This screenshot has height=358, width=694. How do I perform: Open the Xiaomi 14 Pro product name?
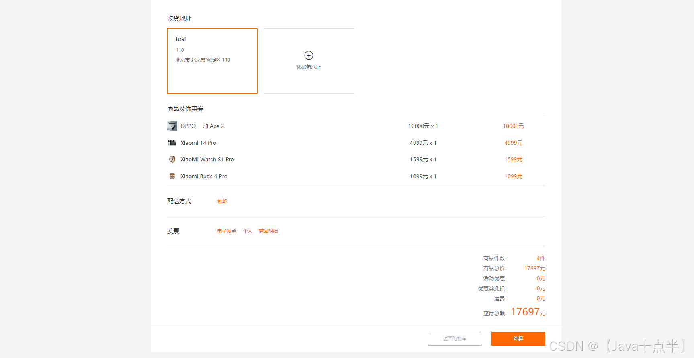199,143
